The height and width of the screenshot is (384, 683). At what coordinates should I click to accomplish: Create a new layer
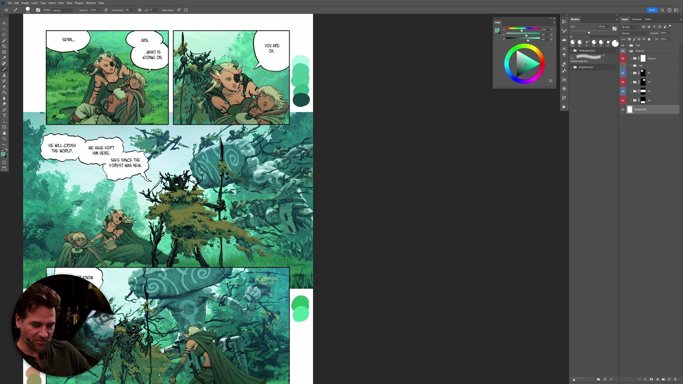[669, 379]
